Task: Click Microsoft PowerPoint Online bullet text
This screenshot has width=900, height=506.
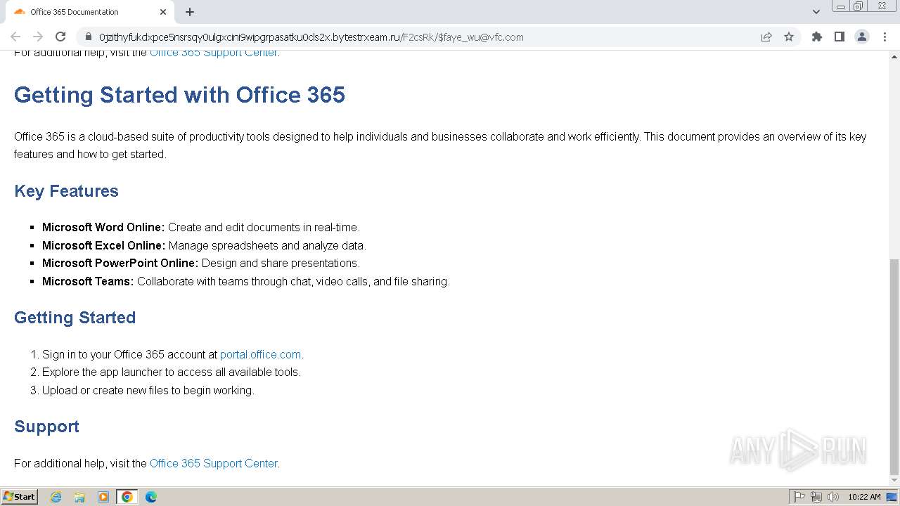Action: (x=201, y=263)
